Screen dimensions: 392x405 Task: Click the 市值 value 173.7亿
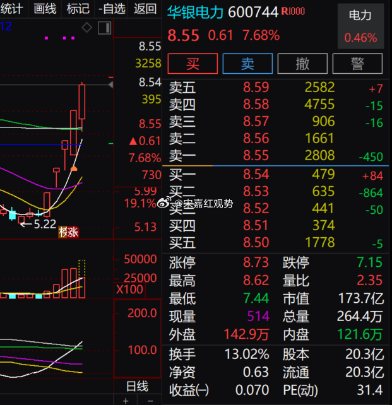click(360, 298)
